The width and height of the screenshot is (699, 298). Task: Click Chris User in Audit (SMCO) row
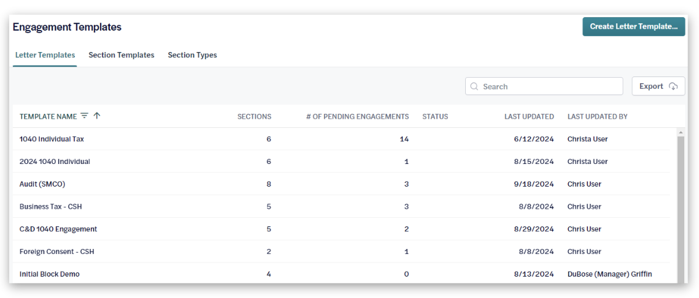tap(584, 184)
